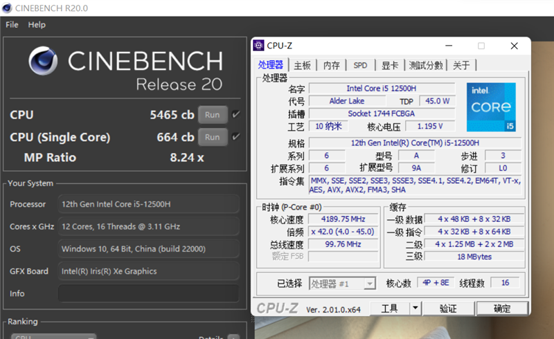Run the multi-core CPU benchmark
Viewport: 554px width, 339px height.
point(213,115)
